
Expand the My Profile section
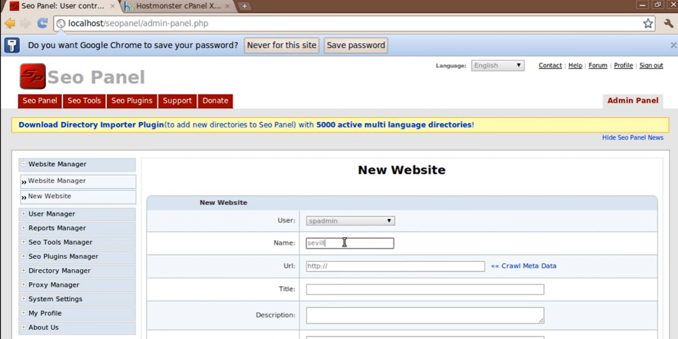(x=77, y=313)
